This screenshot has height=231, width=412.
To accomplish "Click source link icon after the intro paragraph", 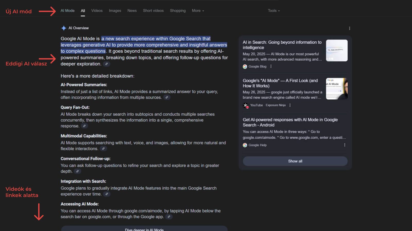I will point(107,64).
